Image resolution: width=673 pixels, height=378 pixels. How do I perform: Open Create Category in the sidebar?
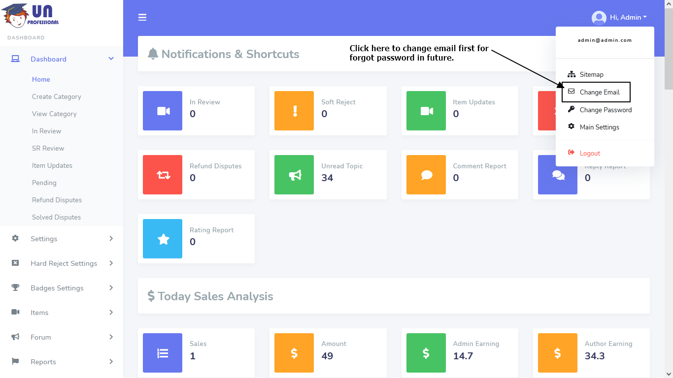pyautogui.click(x=57, y=96)
